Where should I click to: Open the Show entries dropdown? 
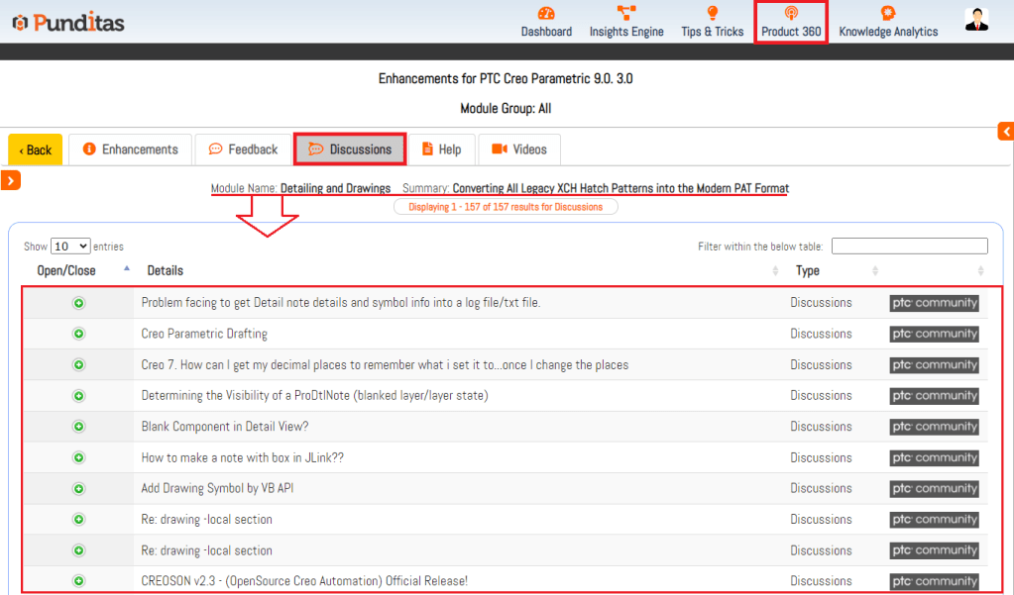coord(69,247)
